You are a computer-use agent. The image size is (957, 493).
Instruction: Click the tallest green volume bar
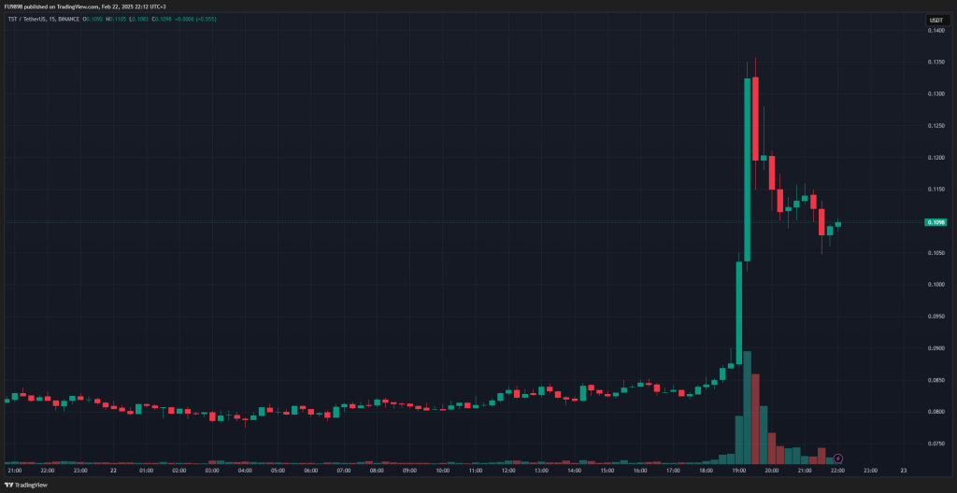pyautogui.click(x=747, y=408)
